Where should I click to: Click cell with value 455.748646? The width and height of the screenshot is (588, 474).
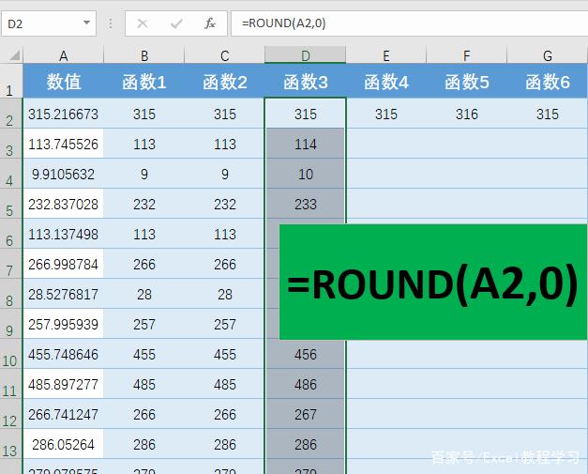64,354
